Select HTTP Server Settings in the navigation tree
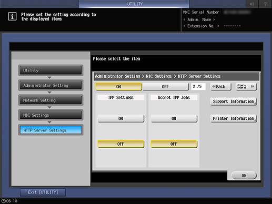The width and height of the screenshot is (272, 204). click(51, 130)
